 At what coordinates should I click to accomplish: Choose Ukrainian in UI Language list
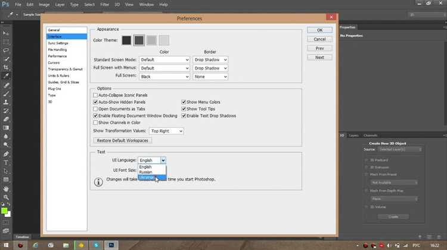152,178
